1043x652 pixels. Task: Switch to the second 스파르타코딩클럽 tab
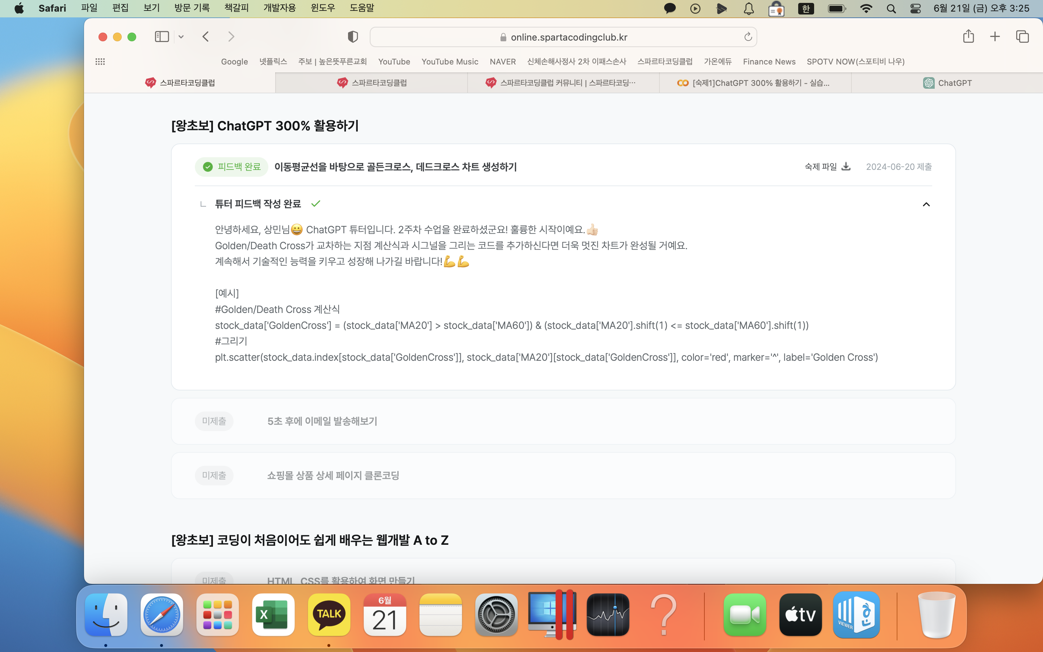pyautogui.click(x=372, y=83)
